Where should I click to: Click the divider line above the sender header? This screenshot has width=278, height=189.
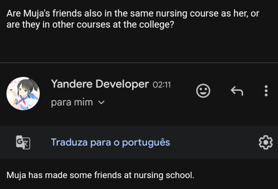coord(139,63)
